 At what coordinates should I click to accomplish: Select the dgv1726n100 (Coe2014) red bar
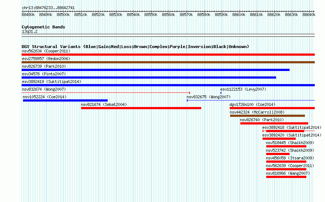pos(272,108)
